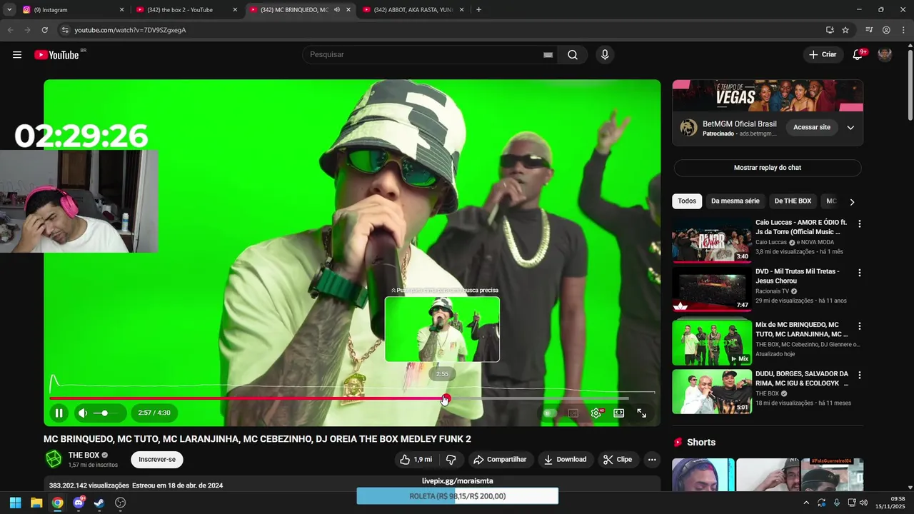Show hidden system tray icons
This screenshot has width=914, height=514.
tap(806, 503)
